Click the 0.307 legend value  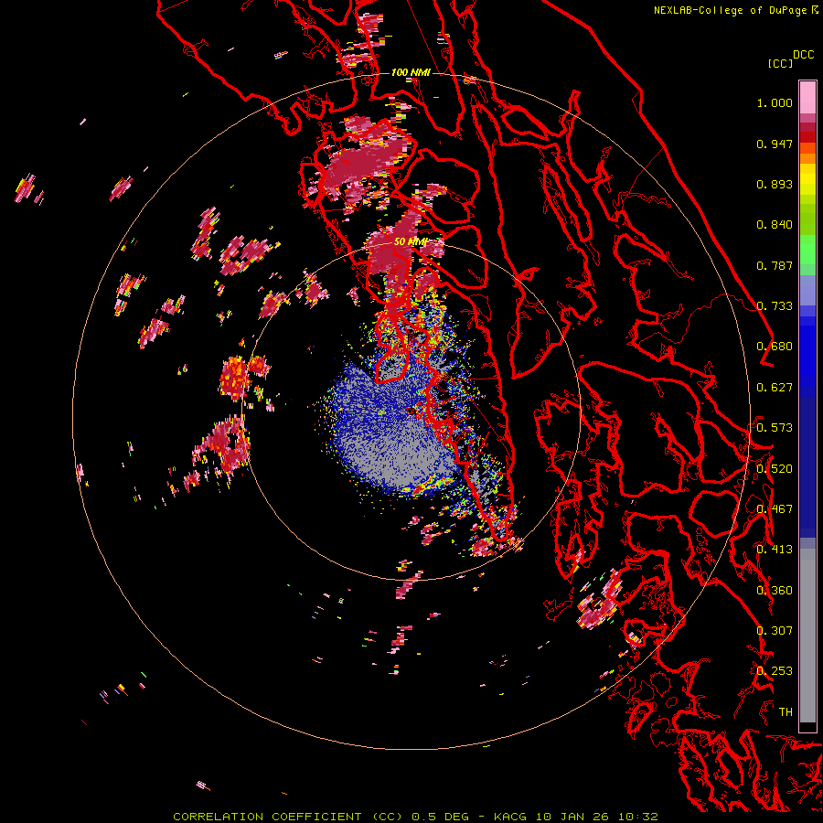tap(775, 631)
